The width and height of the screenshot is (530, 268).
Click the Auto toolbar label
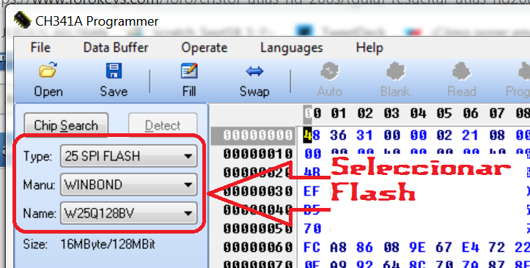(330, 92)
